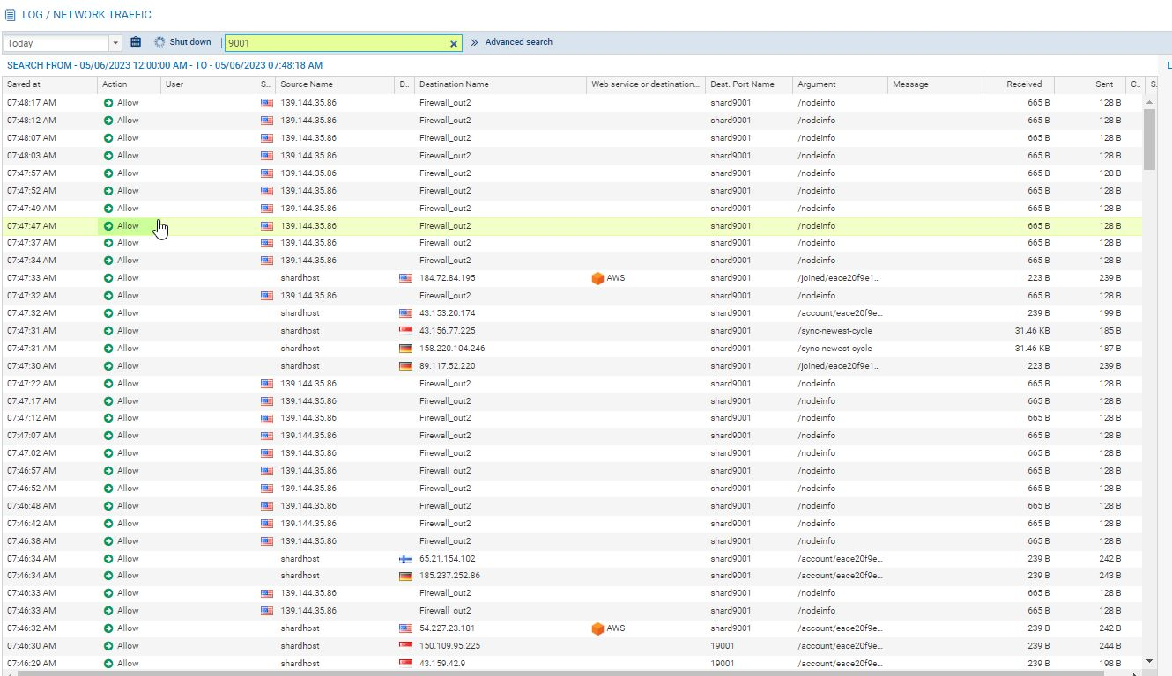Open the Advanced search link

coord(518,41)
